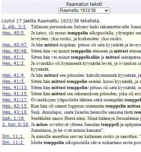Follow the Hes. 41:13 link
141x152 pixels.
[x=15, y=87]
